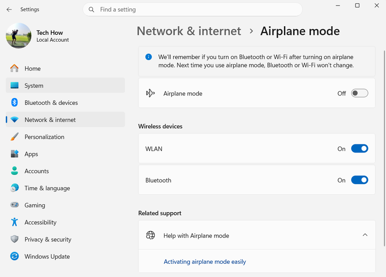Click the Airplane mode page title
Viewport: 386px width, 277px height.
point(300,31)
